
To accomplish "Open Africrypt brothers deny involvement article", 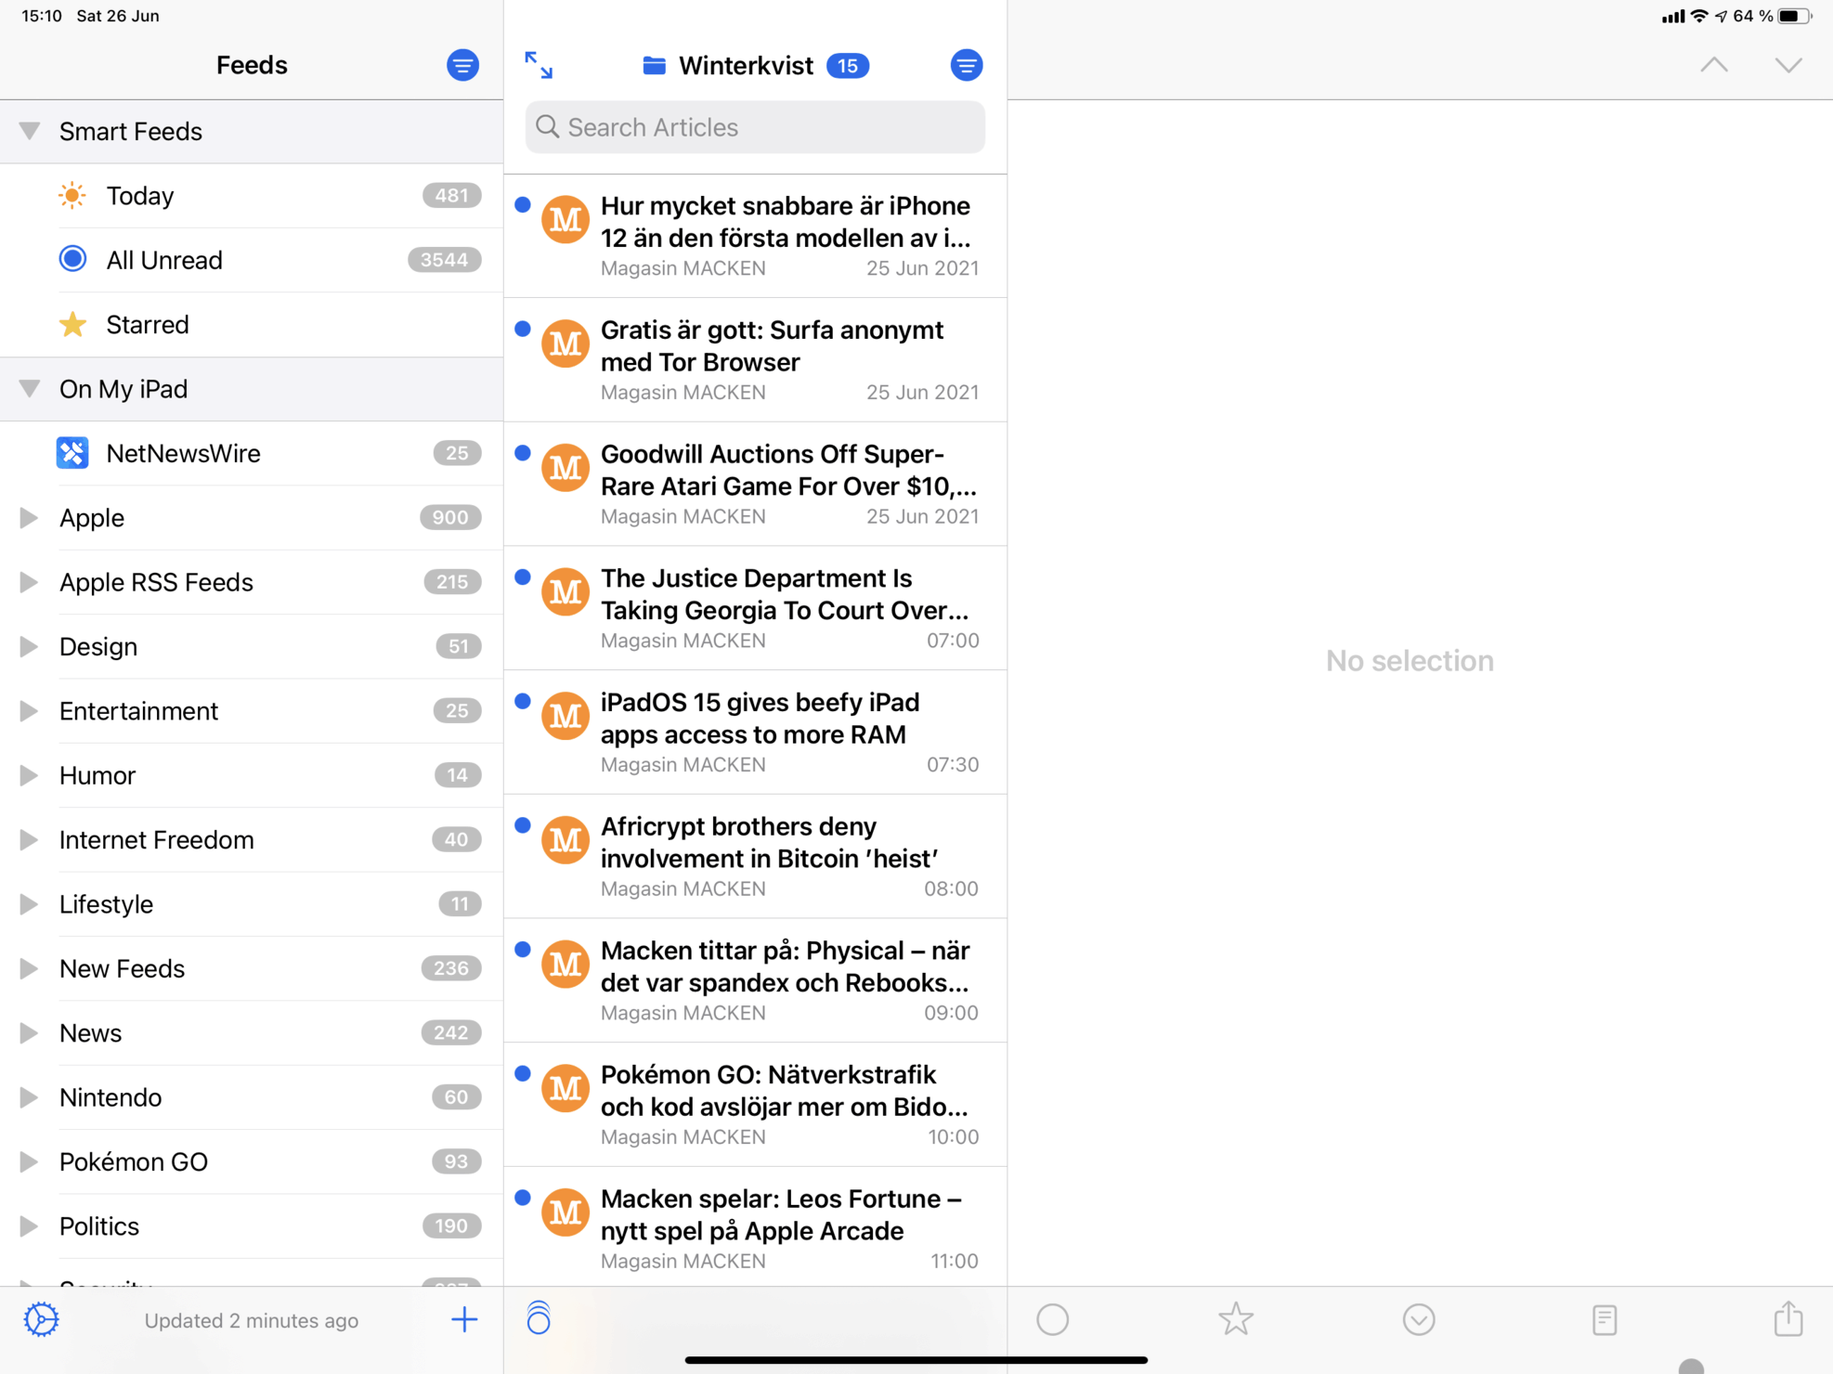I will point(755,857).
